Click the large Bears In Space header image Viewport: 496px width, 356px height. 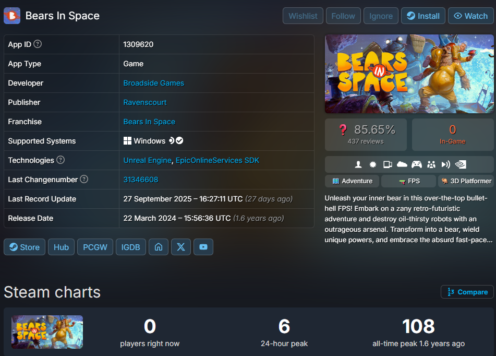click(x=409, y=74)
